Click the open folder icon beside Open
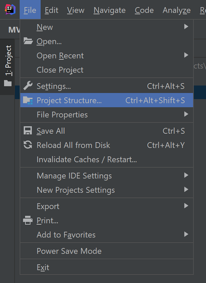This screenshot has width=206, height=283. click(x=28, y=41)
